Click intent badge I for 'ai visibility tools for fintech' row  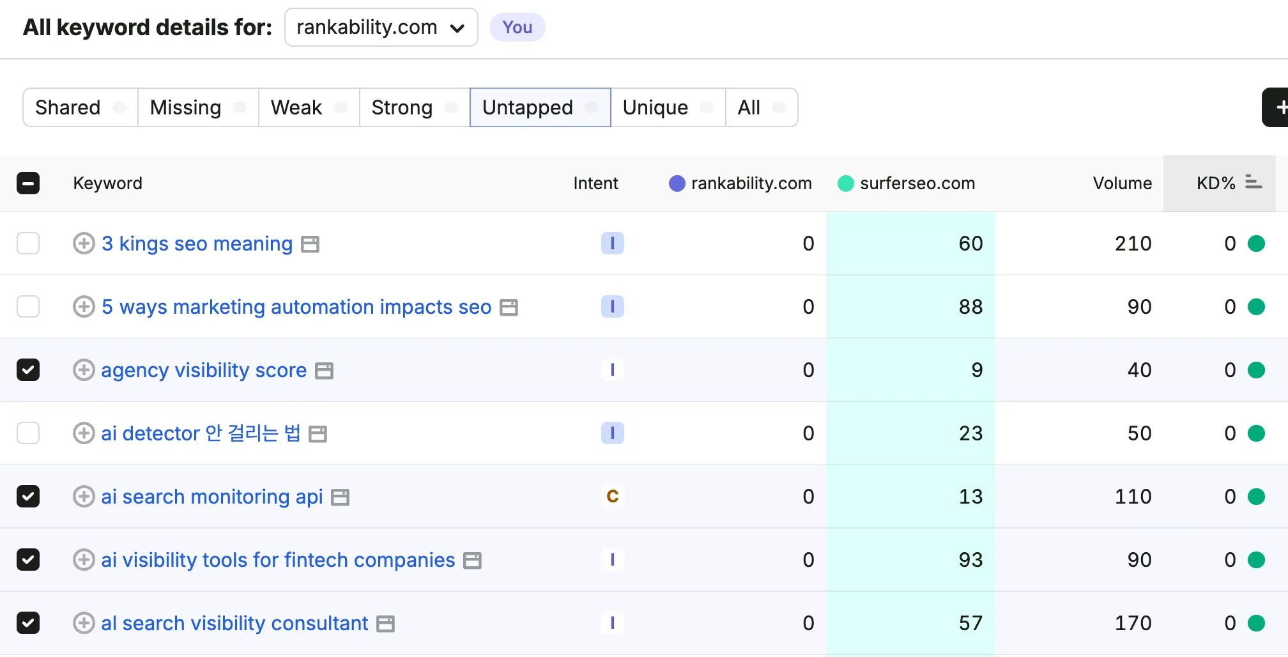(612, 560)
